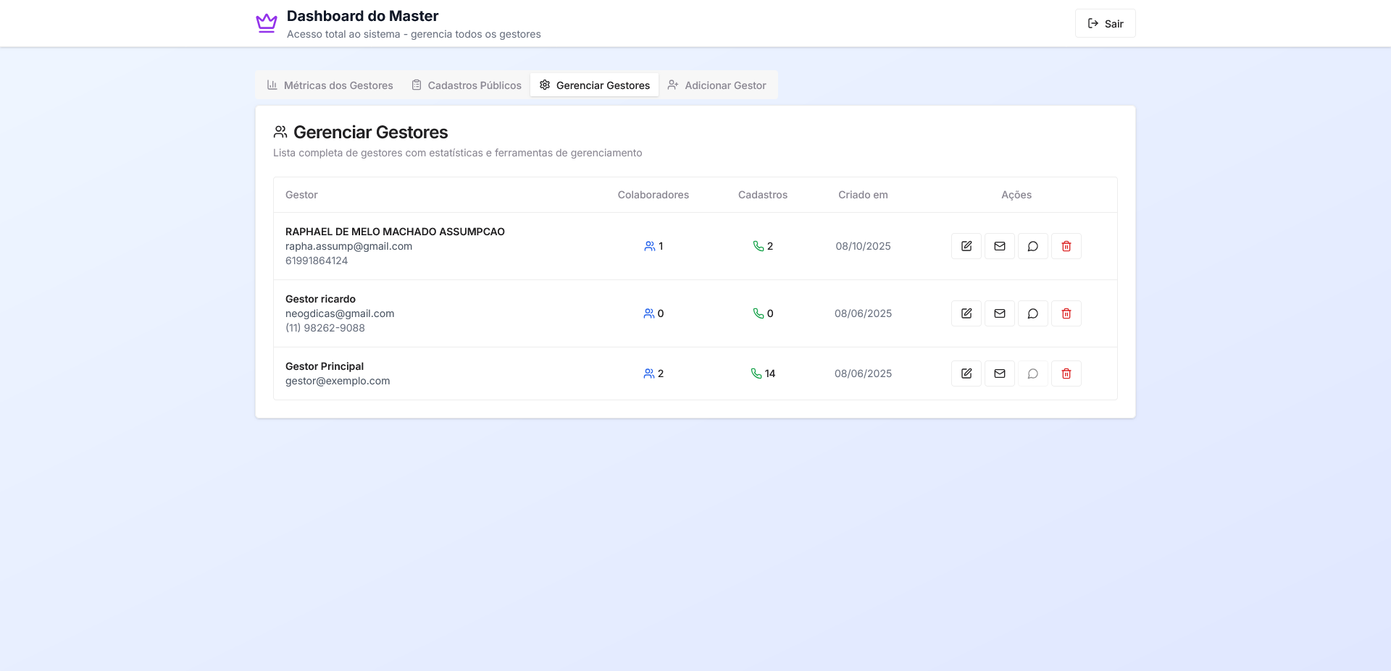The width and height of the screenshot is (1391, 671).
Task: Delete the Gestor Principal entry
Action: (x=1066, y=374)
